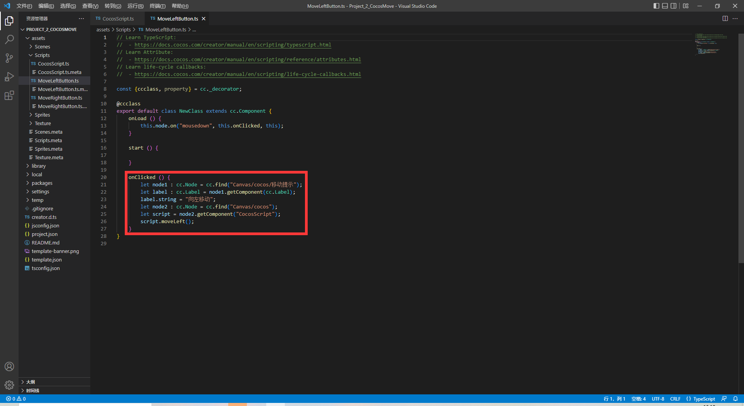Open the Manage gear settings icon

coord(9,385)
